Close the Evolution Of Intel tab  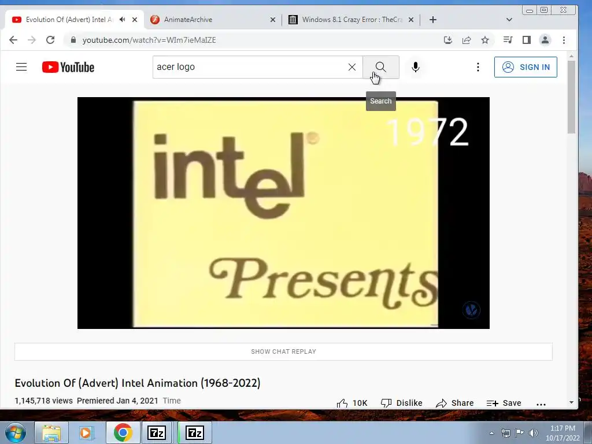pos(135,20)
